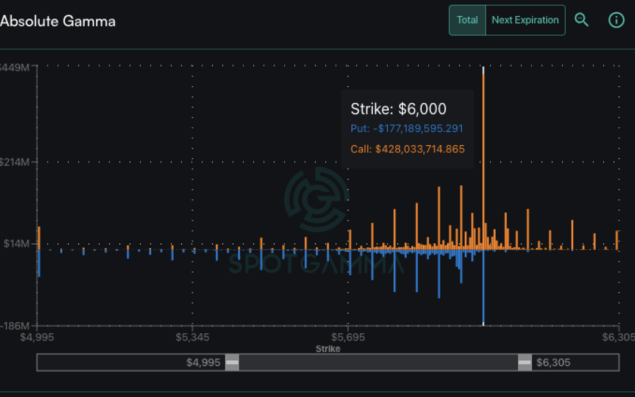Viewport: 635px width, 397px height.
Task: Click the Call value in tooltip
Action: pos(407,149)
